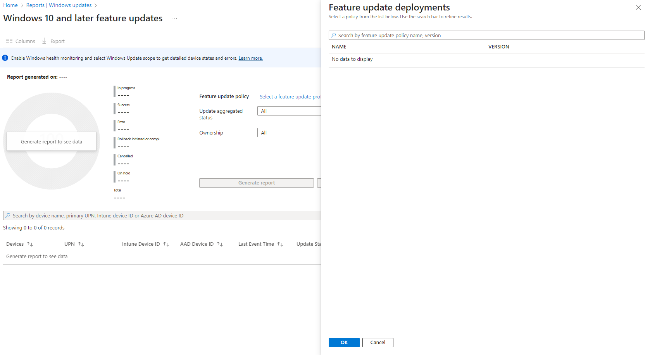This screenshot has width=650, height=355.
Task: Click the blue info icon in the banner
Action: tap(5, 58)
